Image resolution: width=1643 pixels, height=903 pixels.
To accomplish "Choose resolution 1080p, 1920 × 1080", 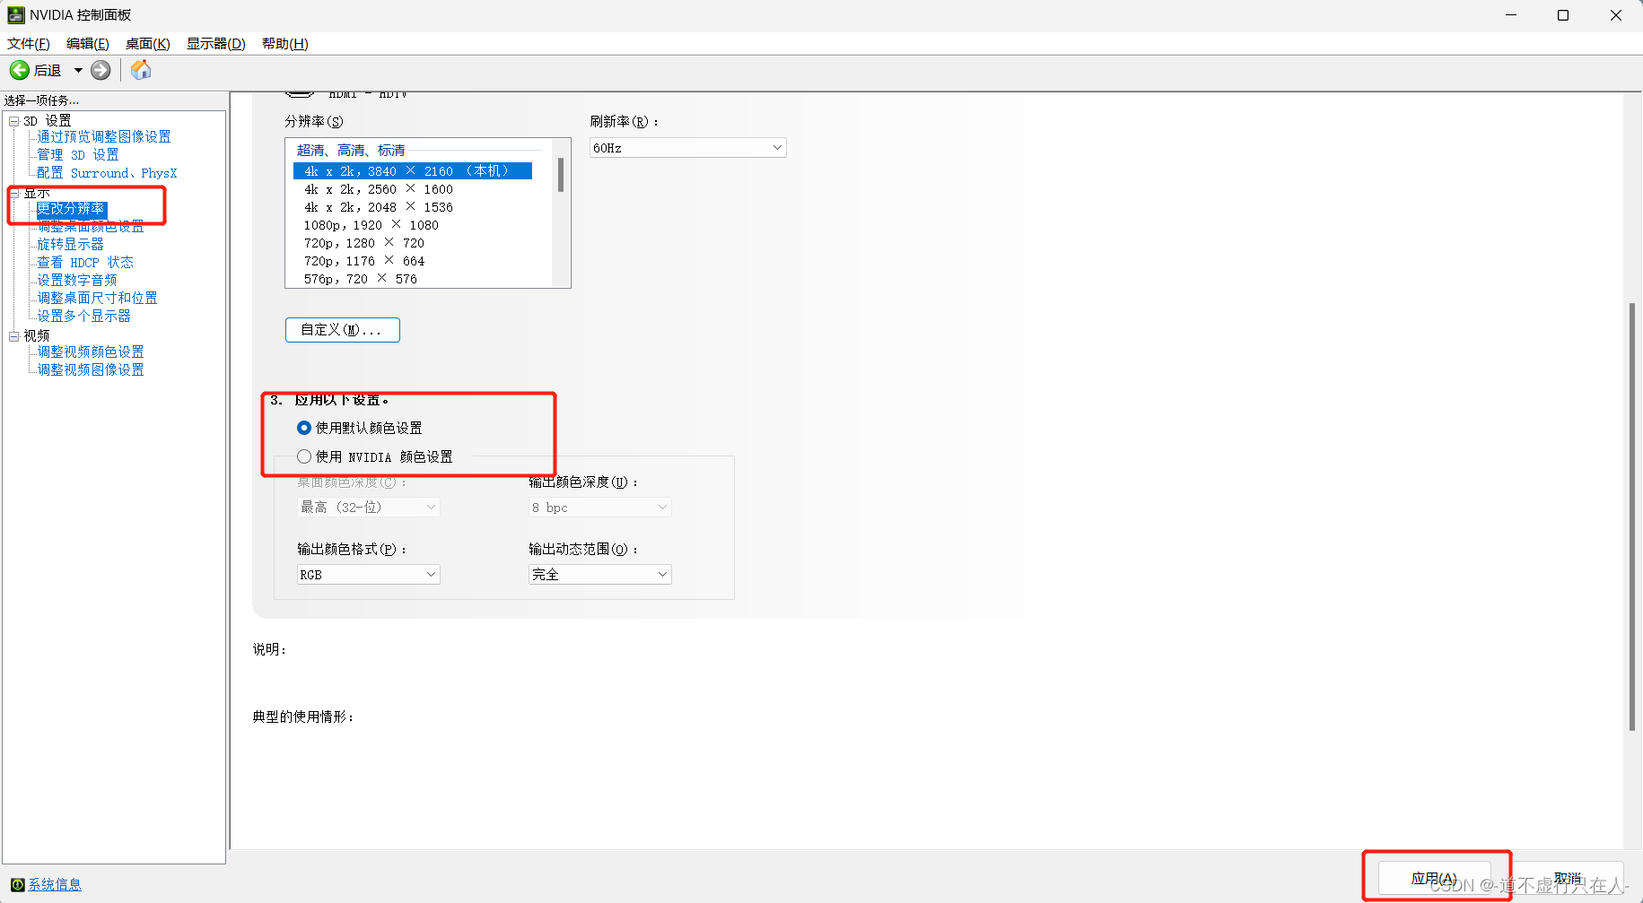I will click(371, 225).
